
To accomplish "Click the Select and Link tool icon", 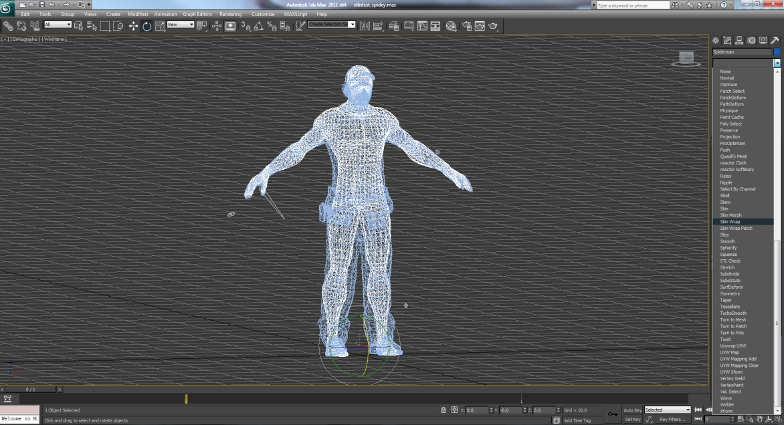I will pos(8,26).
